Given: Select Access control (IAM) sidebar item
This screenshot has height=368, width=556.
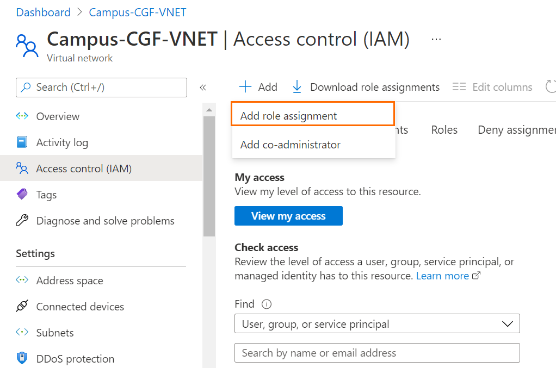Looking at the screenshot, I should (101, 169).
